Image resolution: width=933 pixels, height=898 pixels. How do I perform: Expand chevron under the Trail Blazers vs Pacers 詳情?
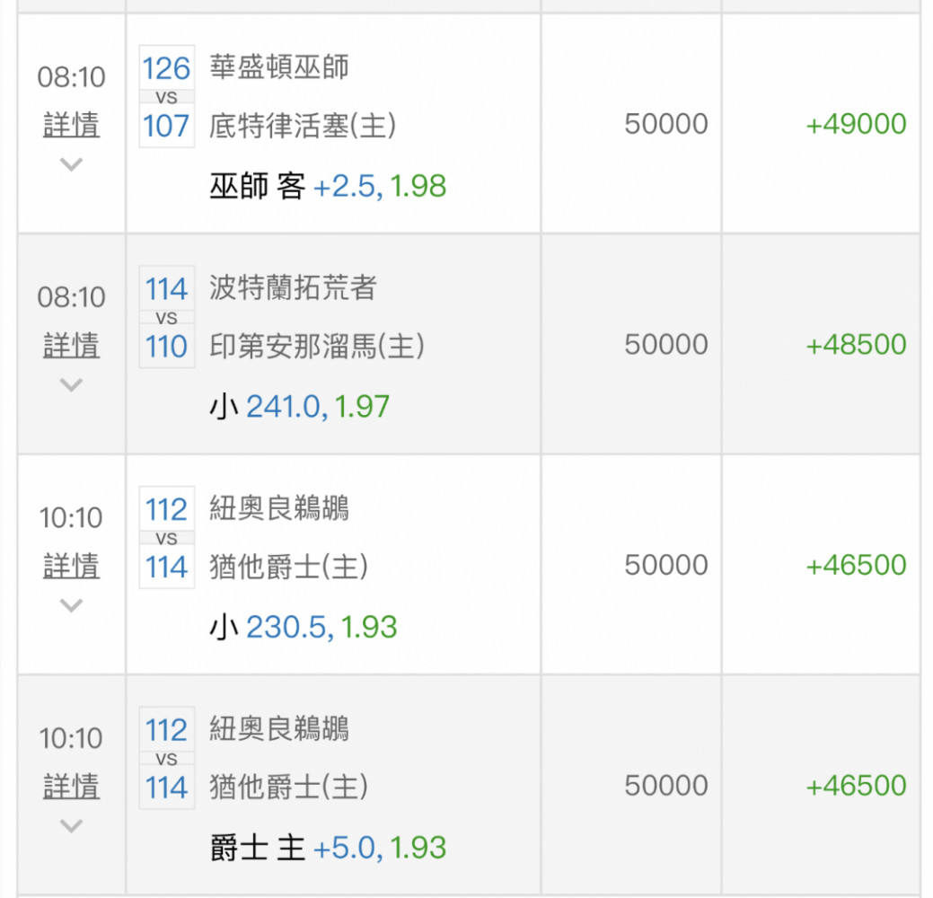[72, 384]
